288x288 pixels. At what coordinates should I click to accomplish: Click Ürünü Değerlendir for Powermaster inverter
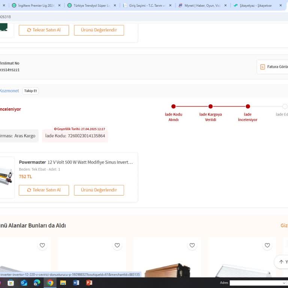(99, 190)
